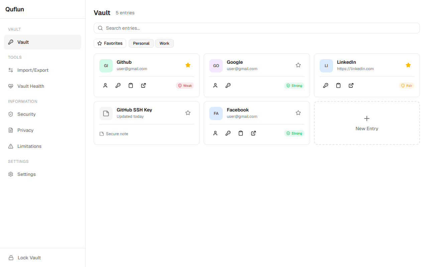
Task: Copy username on the Google card
Action: point(215,85)
